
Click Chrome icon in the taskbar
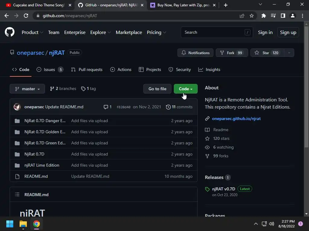(x=37, y=224)
